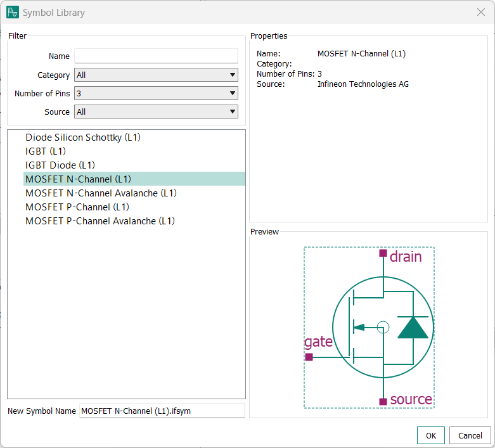Click the New Symbol Name field
495x448 pixels.
pyautogui.click(x=162, y=411)
